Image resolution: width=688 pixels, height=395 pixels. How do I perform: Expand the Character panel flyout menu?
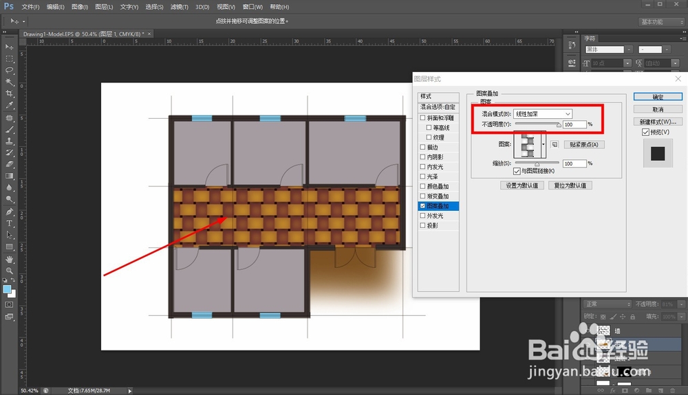pos(681,38)
